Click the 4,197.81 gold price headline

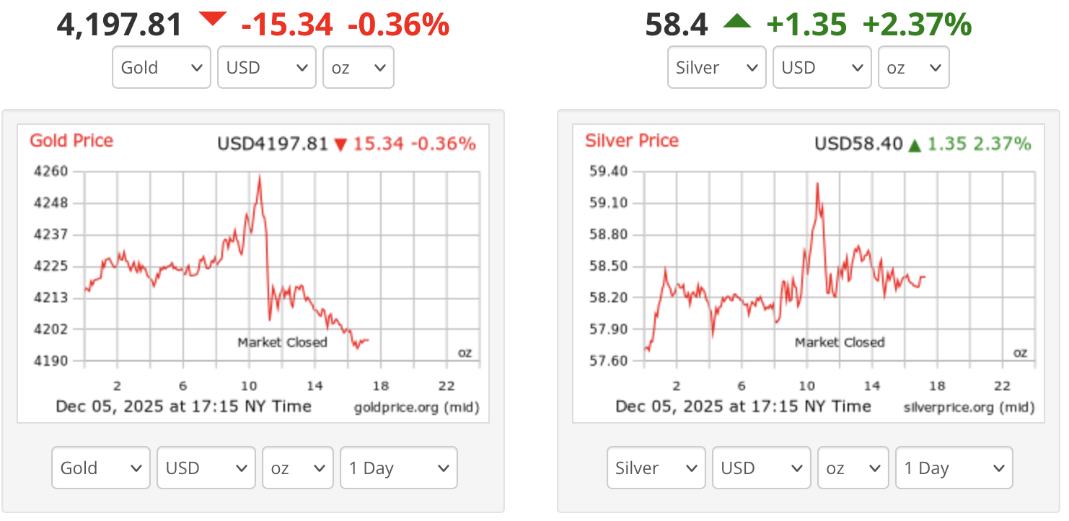pos(120,25)
